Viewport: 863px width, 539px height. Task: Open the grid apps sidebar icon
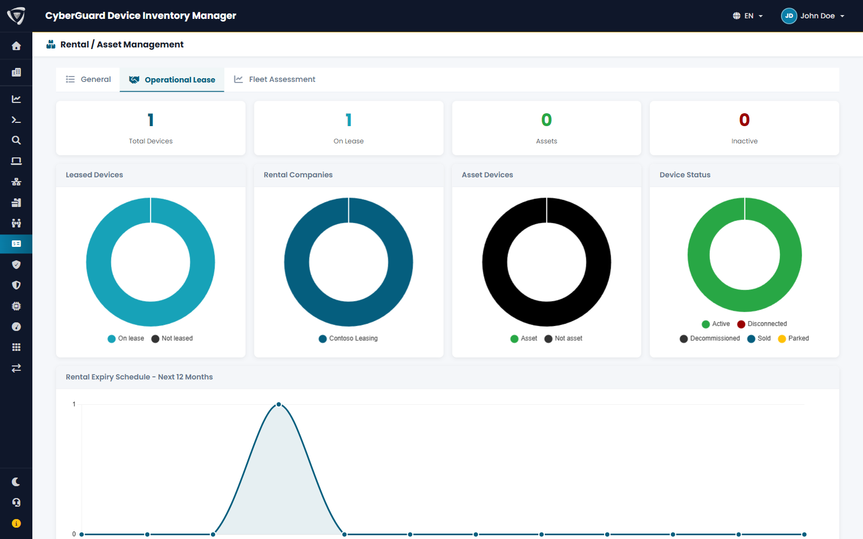click(16, 347)
